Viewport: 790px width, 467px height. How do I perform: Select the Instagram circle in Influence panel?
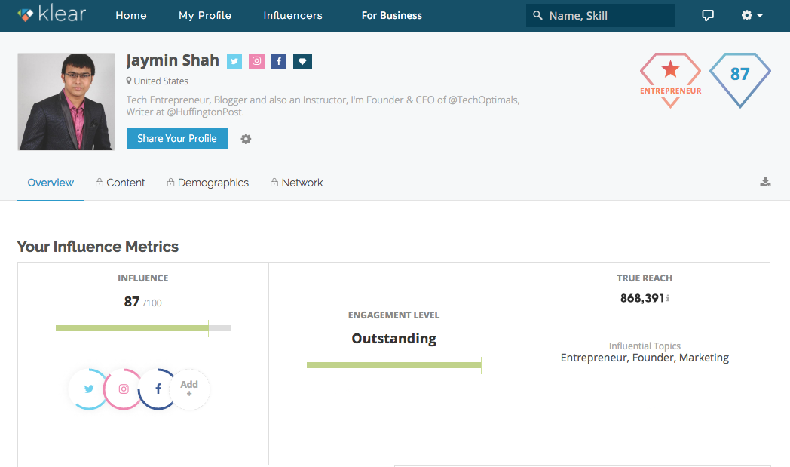(124, 389)
